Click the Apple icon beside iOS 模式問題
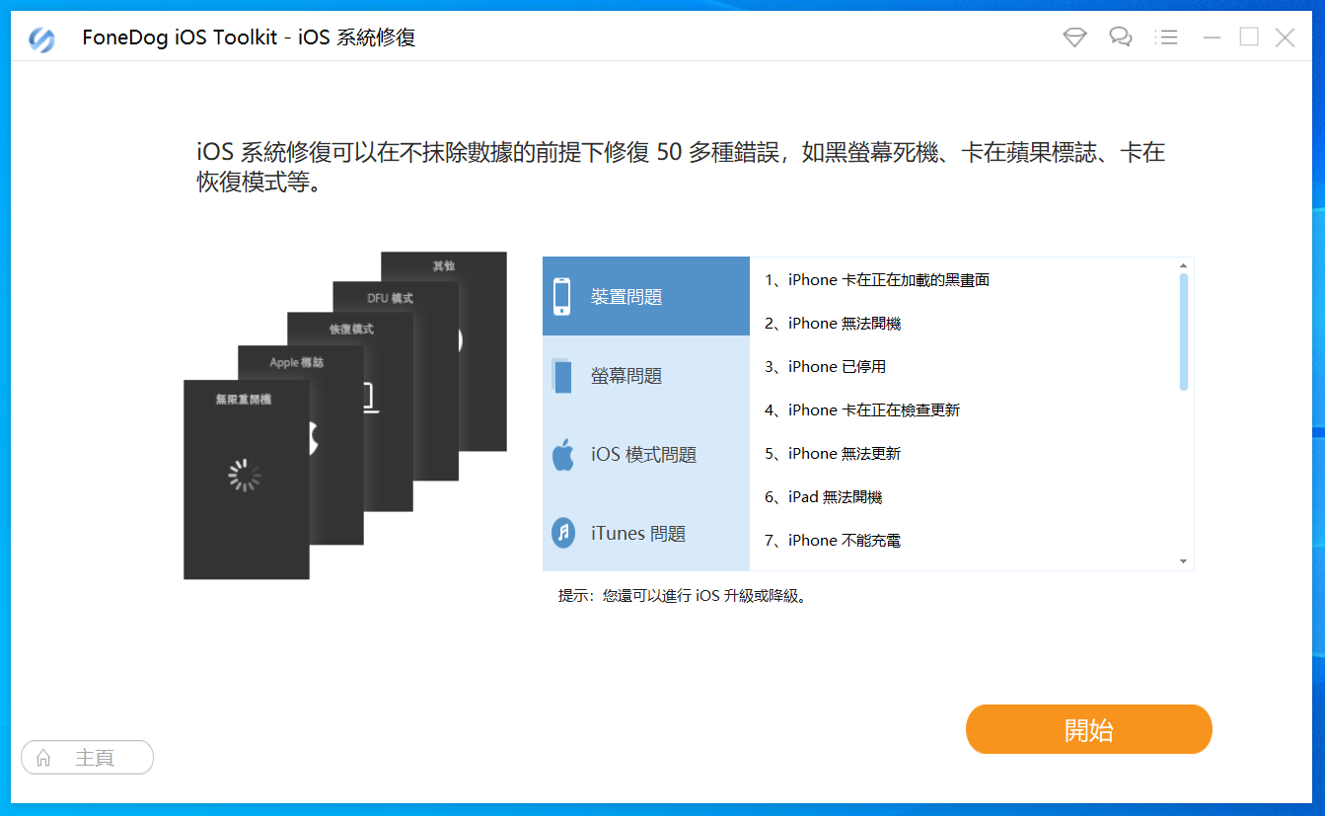This screenshot has width=1325, height=816. pos(562,455)
